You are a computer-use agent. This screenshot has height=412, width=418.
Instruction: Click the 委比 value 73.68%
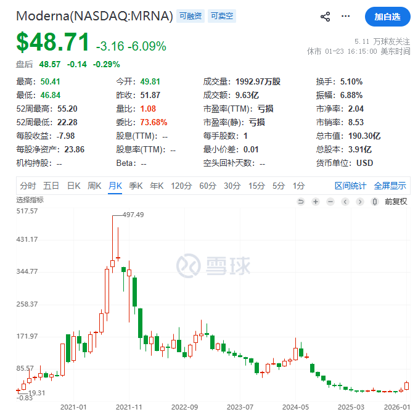(154, 122)
